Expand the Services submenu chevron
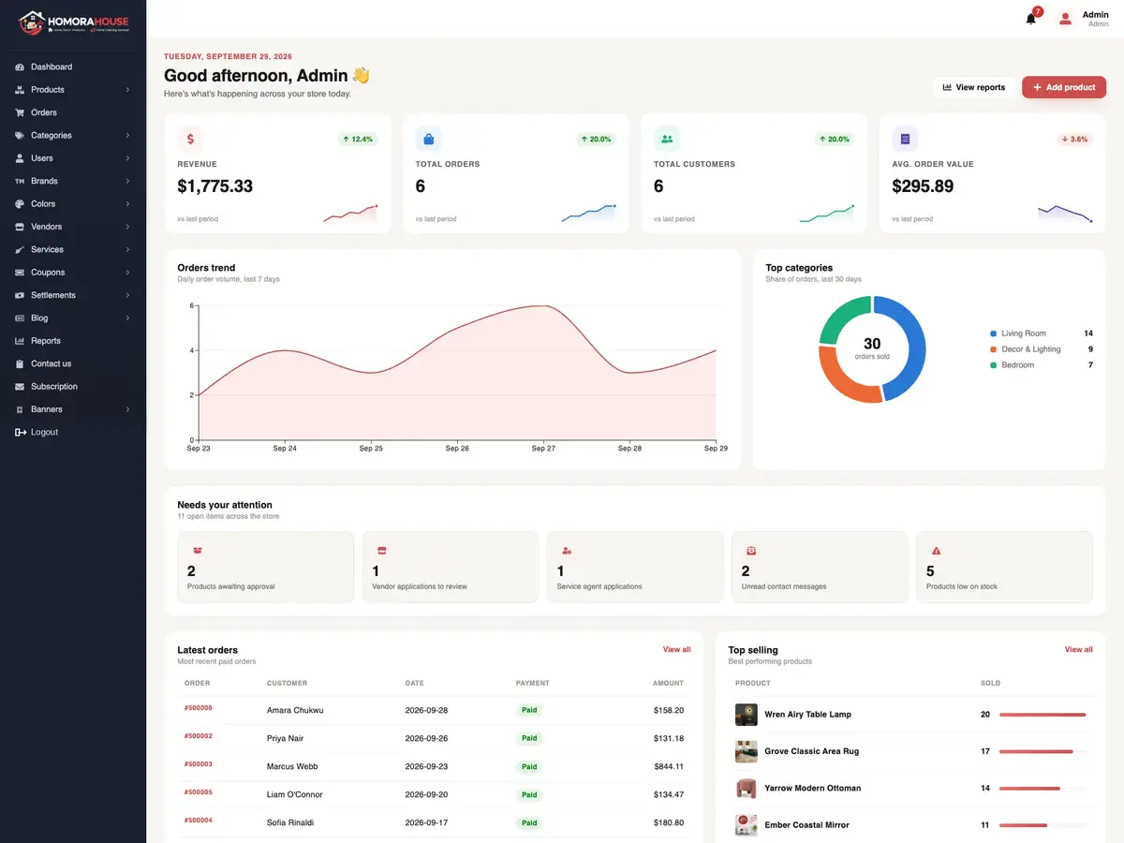Viewport: 1124px width, 843px height. pyautogui.click(x=127, y=250)
